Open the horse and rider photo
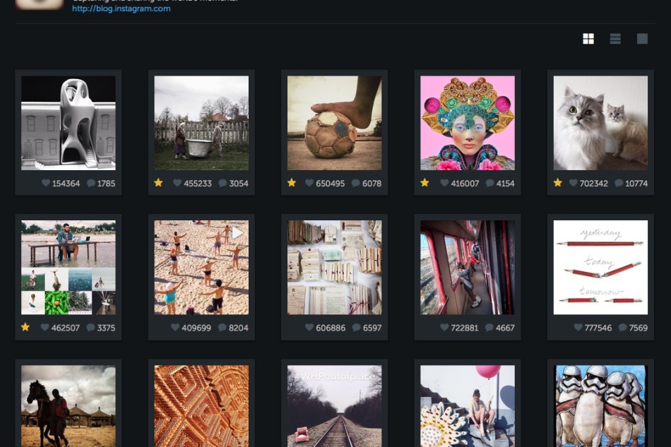The width and height of the screenshot is (671, 447). pyautogui.click(x=69, y=406)
